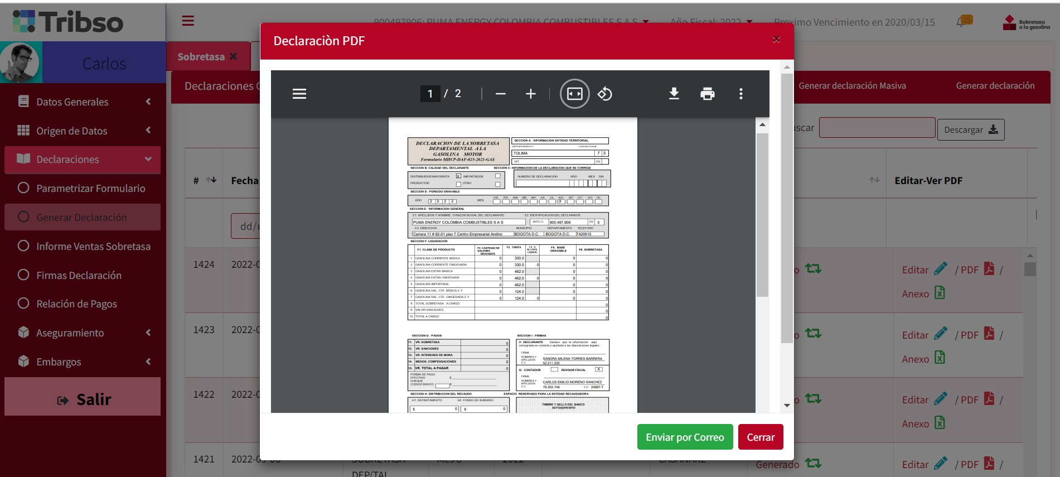Zoom in the PDF with plus icon
The height and width of the screenshot is (477, 1060).
(x=531, y=94)
